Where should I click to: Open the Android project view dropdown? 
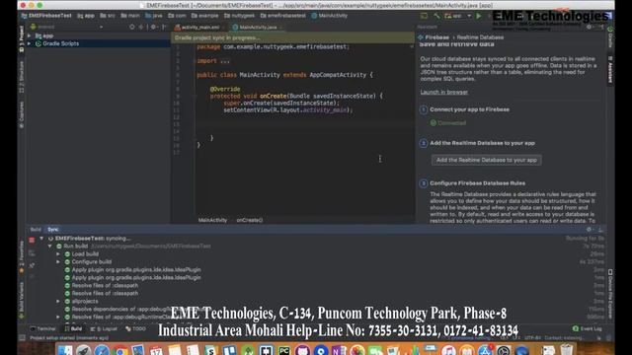(66, 27)
